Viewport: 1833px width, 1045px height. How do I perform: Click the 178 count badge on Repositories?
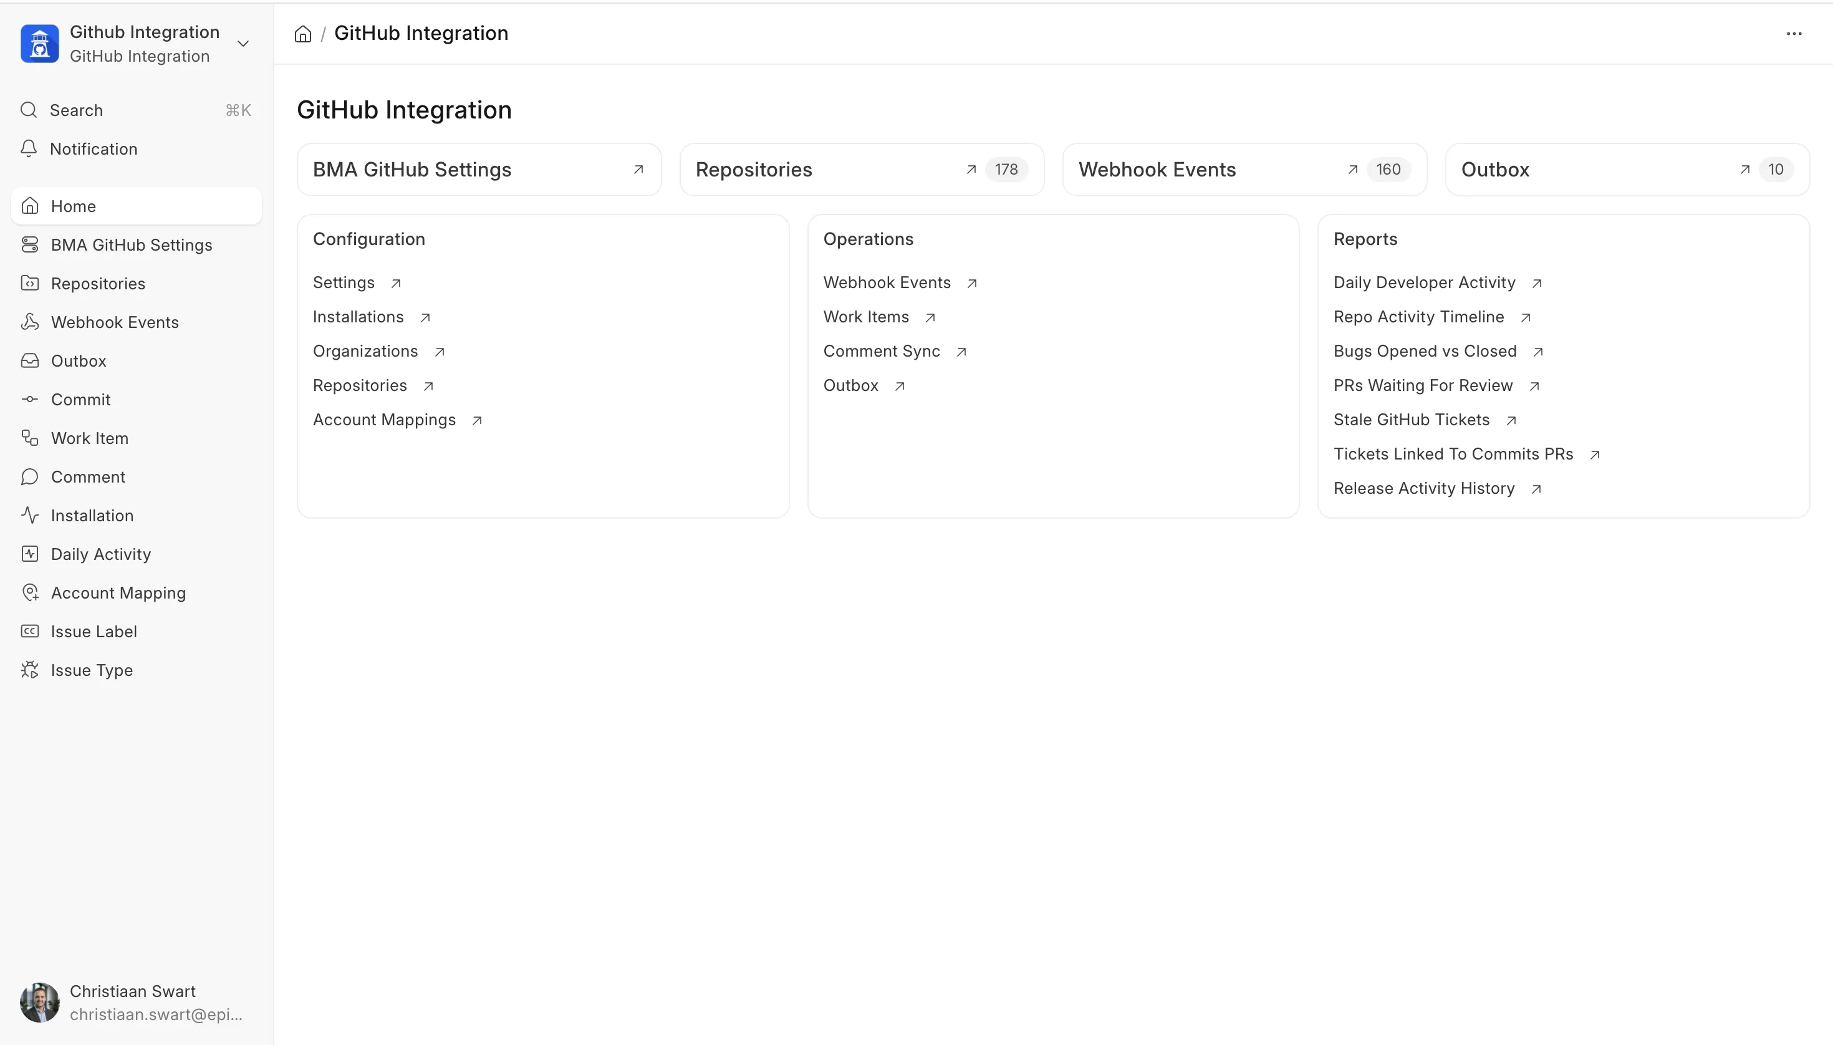[x=1006, y=170]
